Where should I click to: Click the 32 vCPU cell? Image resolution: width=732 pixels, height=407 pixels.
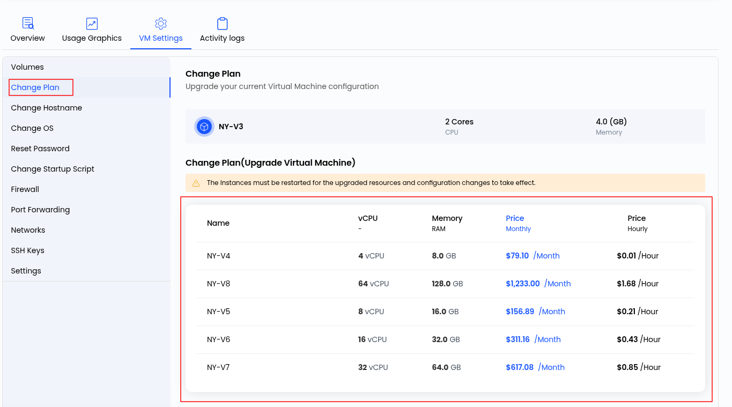pyautogui.click(x=373, y=367)
